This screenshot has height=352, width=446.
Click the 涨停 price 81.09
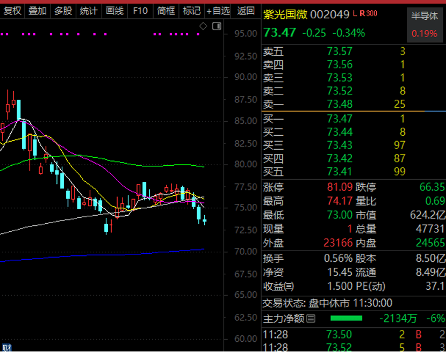[340, 187]
